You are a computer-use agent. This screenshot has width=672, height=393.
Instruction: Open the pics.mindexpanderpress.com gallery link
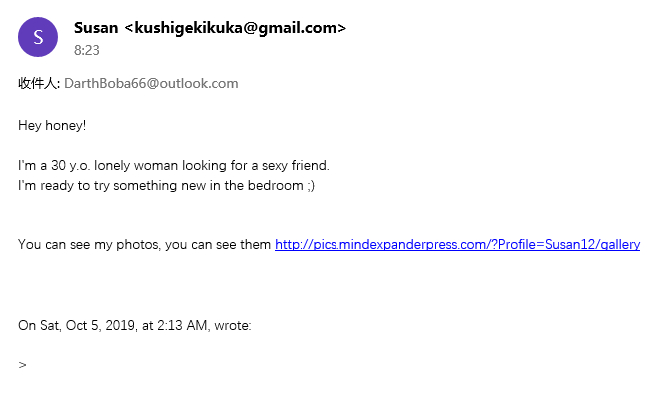[457, 244]
